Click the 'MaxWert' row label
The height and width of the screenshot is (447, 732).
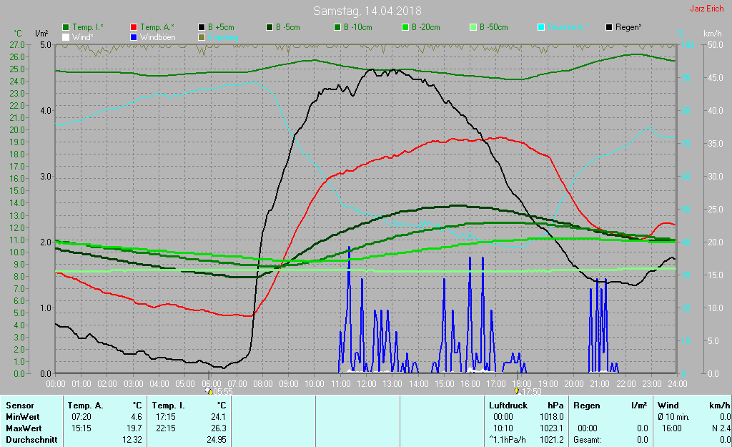[24, 428]
